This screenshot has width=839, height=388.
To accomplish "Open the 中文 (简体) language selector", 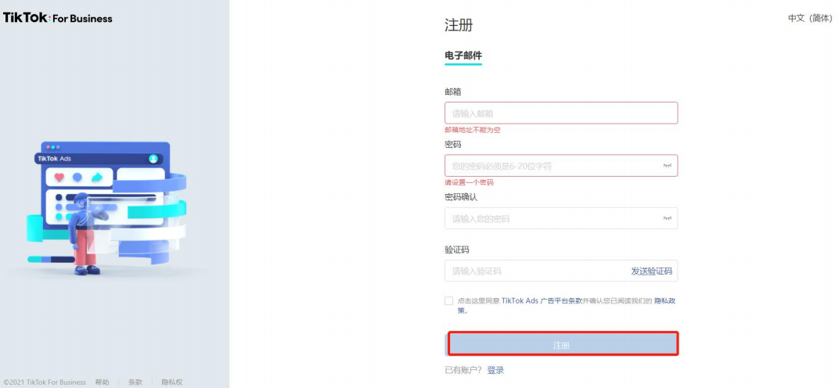I will coord(809,18).
